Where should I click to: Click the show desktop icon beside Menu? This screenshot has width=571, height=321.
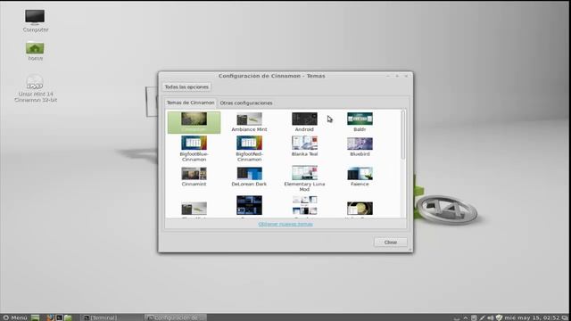tap(36, 317)
